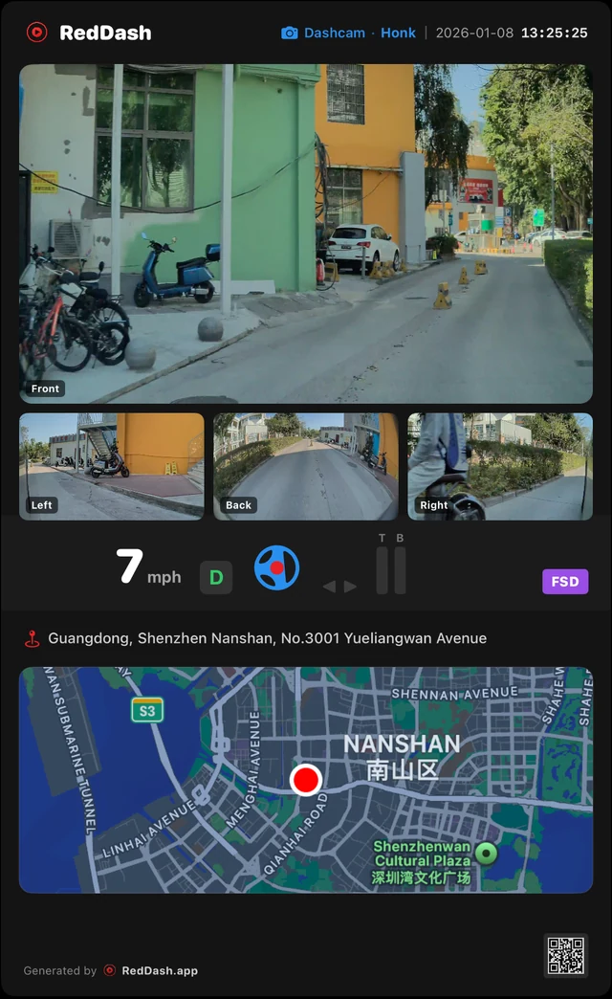The height and width of the screenshot is (999, 612).
Task: Click the RedDash logo icon in header
Action: point(37,33)
